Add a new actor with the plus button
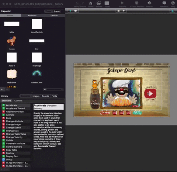The width and height of the screenshot is (177, 172). pyautogui.click(x=2, y=89)
